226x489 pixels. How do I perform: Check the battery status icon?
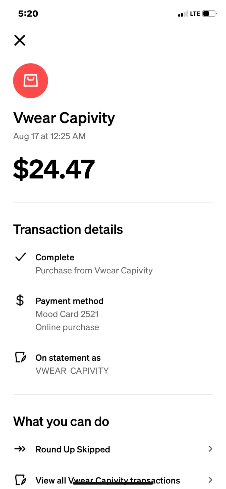click(x=209, y=14)
